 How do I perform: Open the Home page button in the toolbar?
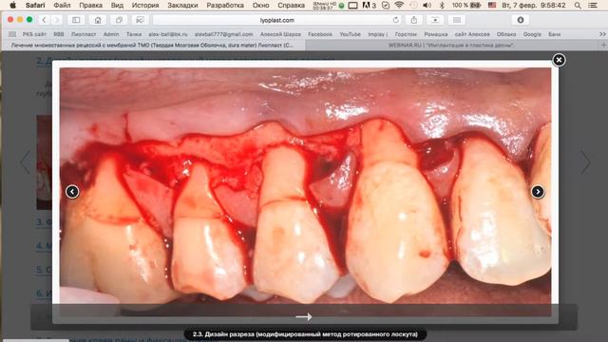[x=98, y=20]
